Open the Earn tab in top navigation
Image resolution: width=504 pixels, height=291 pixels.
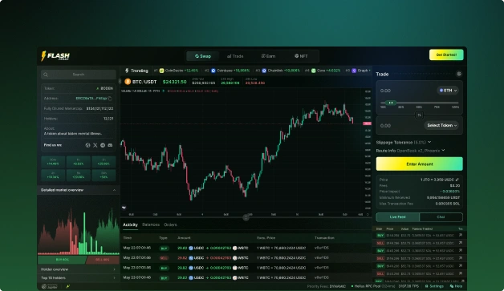click(x=268, y=56)
